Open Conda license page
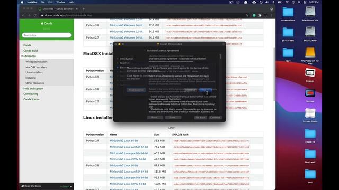 point(31,99)
